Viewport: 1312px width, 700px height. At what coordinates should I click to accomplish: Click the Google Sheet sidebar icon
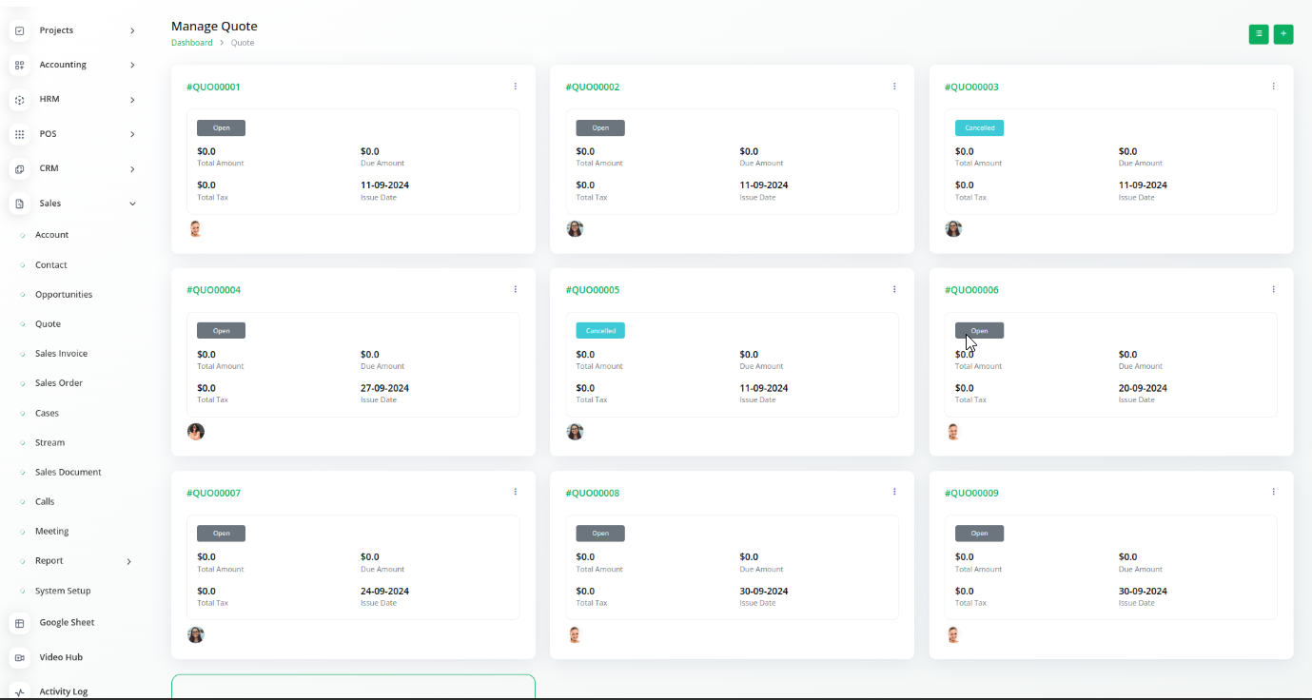pos(19,623)
